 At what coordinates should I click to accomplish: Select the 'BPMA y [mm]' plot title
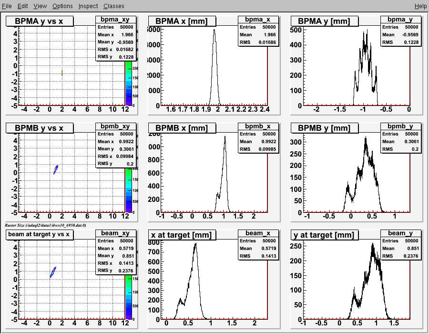[325, 21]
